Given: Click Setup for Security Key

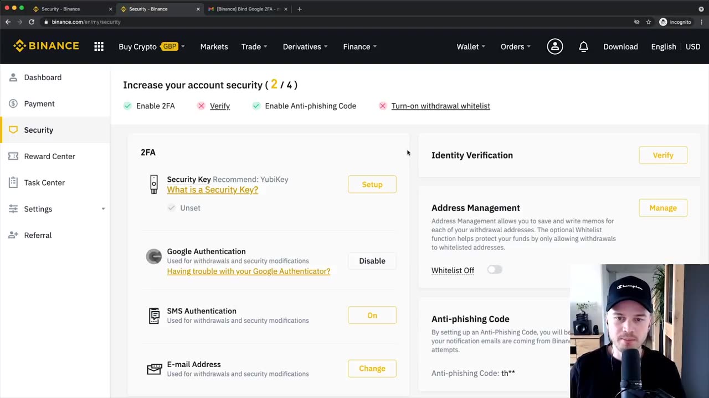Looking at the screenshot, I should click(372, 185).
